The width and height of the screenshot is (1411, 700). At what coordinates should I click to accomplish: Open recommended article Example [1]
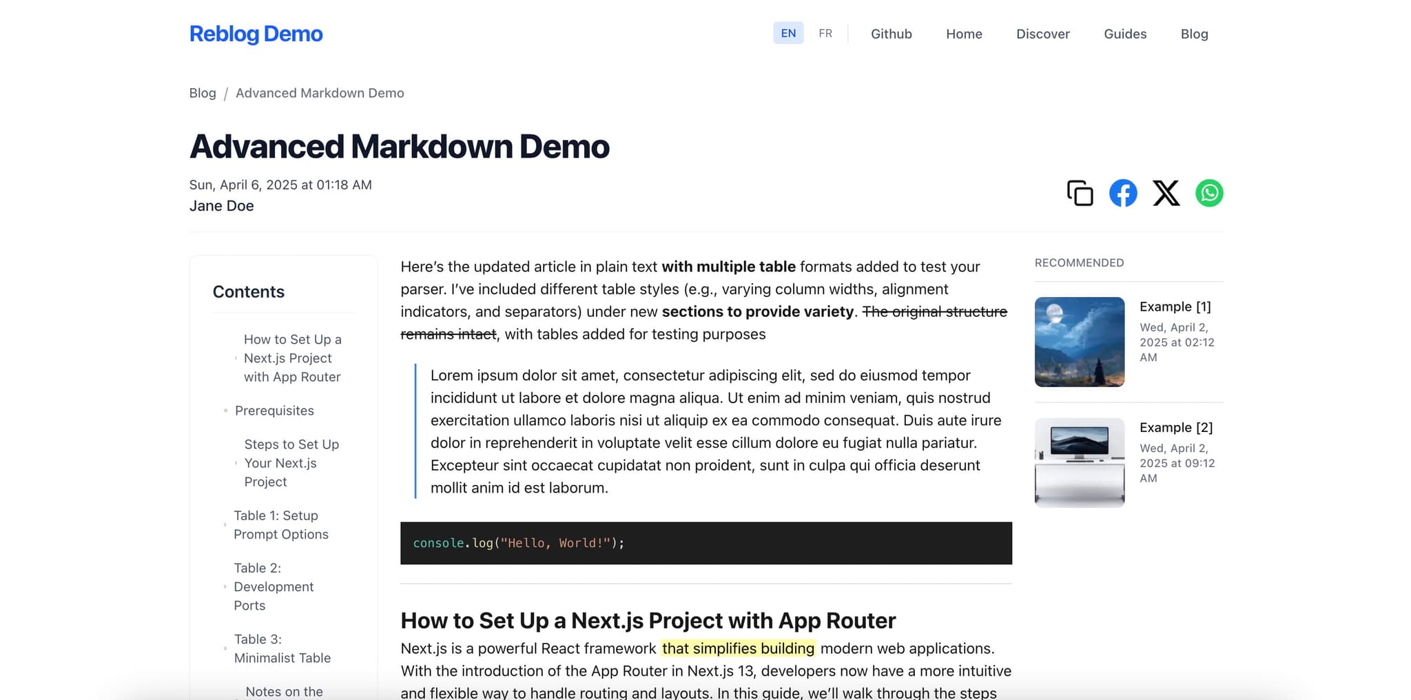[1174, 307]
